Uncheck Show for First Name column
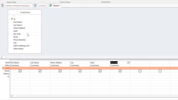Viewport: 178px width, 100px height. pyautogui.click(x=20, y=71)
